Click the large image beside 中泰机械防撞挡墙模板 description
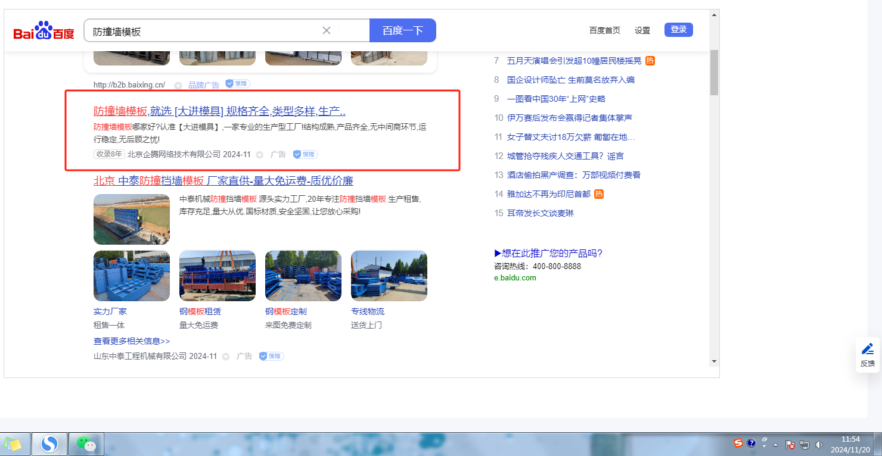The width and height of the screenshot is (882, 456). tap(132, 219)
